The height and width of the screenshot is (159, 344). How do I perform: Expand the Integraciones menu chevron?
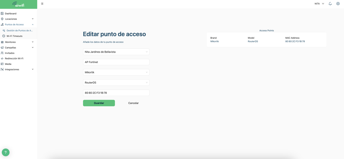point(33,69)
